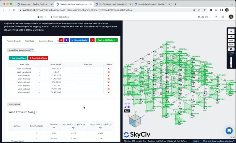Click the red download icon button beside the tabs
The height and width of the screenshot is (143, 236).
61,40
